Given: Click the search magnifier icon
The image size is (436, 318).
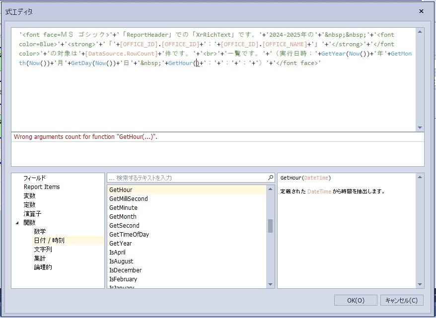Looking at the screenshot, I should tap(271, 178).
